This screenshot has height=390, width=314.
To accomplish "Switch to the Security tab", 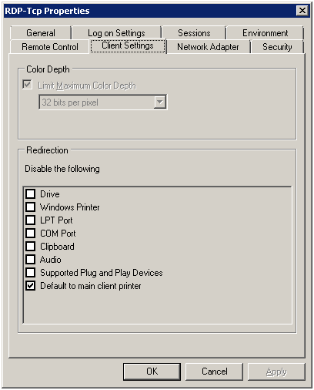I will click(277, 47).
